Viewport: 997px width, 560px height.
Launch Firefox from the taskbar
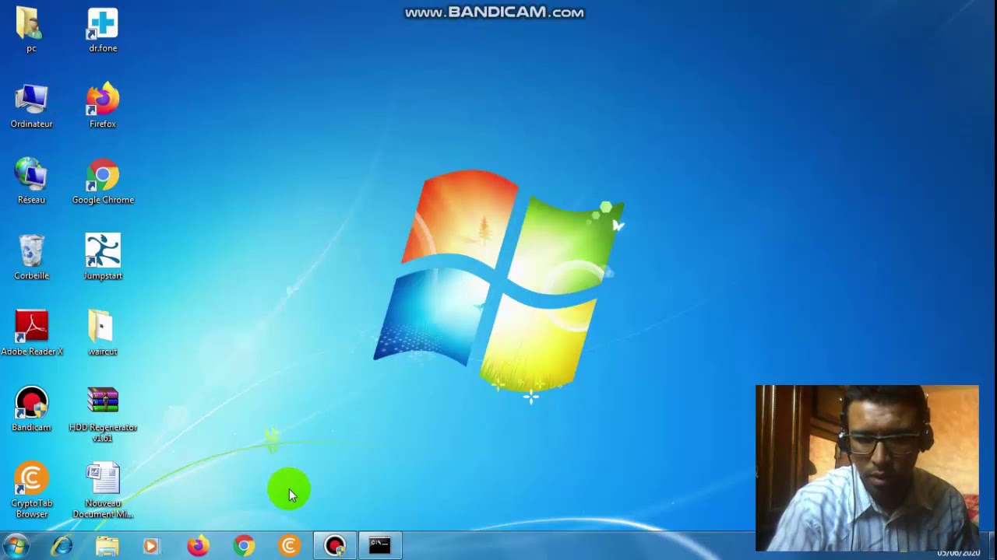click(x=198, y=546)
